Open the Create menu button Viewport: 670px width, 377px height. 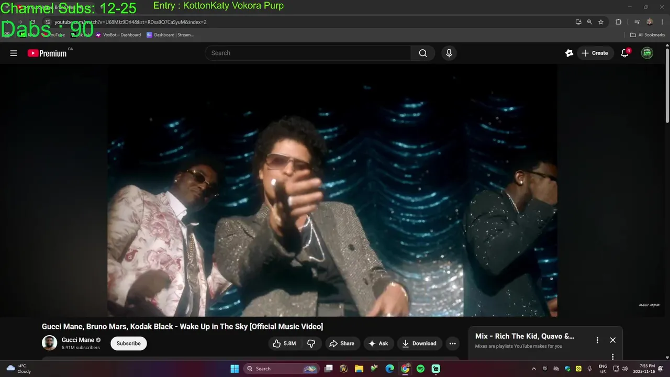tap(595, 53)
